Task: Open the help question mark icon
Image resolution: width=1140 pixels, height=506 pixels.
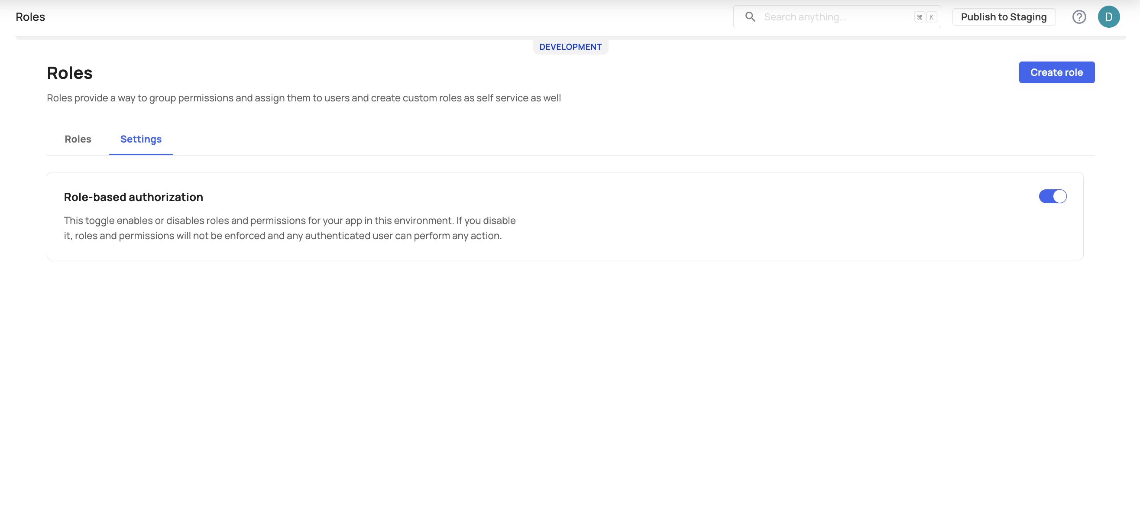Action: click(1079, 17)
